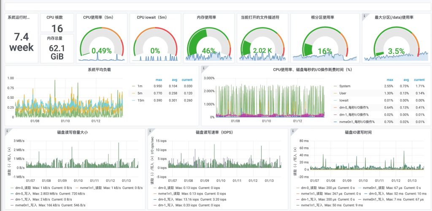Screen dimensions: 432x211
Task: Click info icon on 磁盘读写容量大小 panel
Action: 7,131
